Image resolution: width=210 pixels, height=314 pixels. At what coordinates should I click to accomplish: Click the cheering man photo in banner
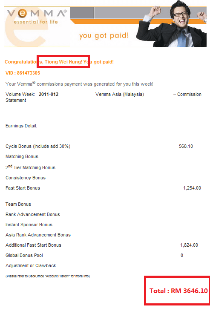point(171,23)
